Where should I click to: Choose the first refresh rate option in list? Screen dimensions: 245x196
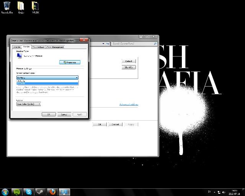click(x=47, y=81)
